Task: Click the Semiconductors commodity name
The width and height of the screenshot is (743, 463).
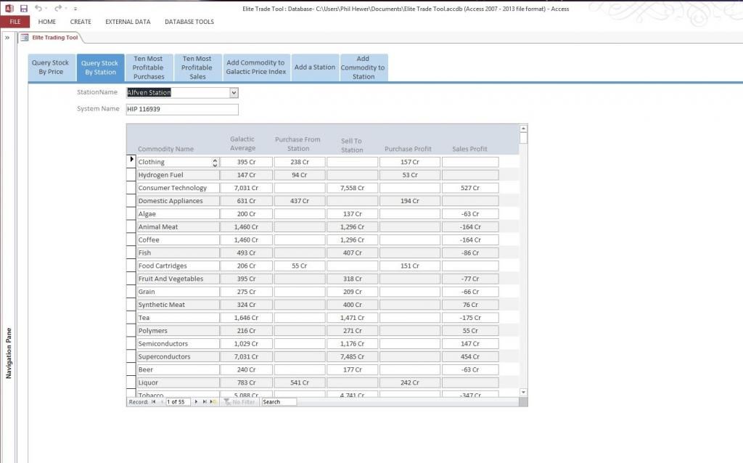Action: coord(178,343)
